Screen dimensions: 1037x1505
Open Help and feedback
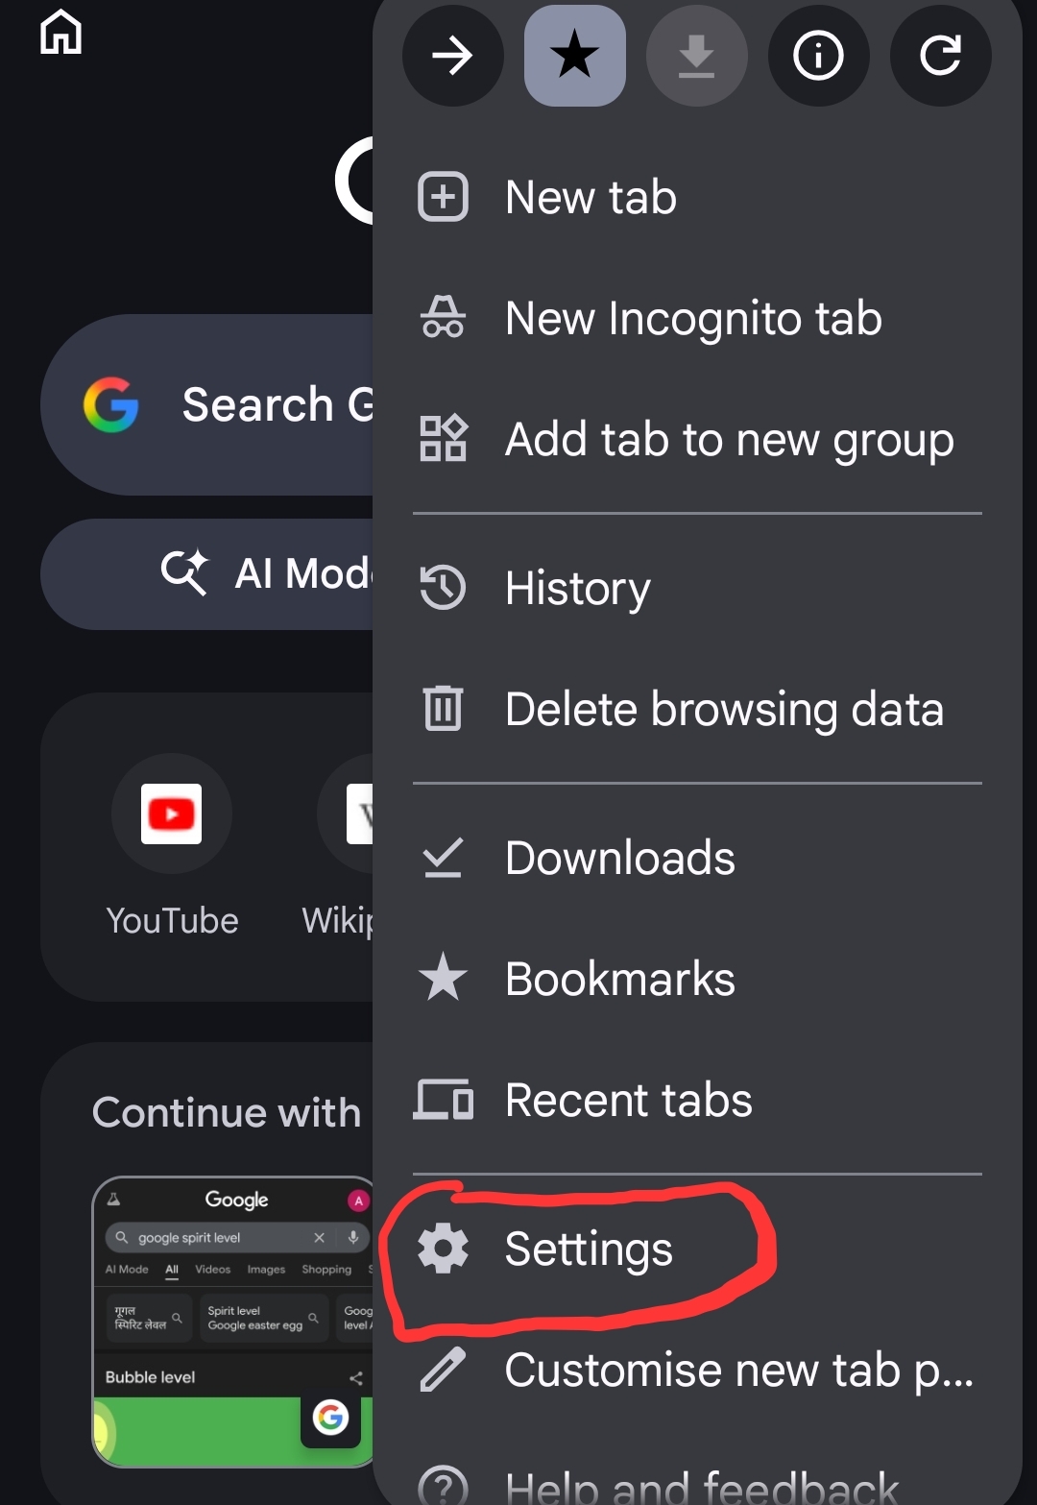coord(701,1484)
